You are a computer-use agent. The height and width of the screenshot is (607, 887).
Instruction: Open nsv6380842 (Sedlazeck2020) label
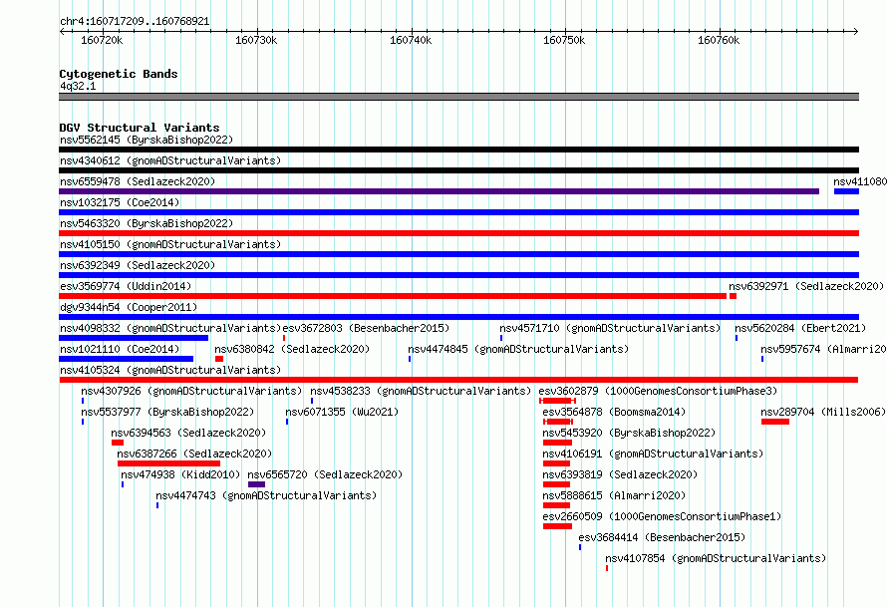tap(292, 349)
